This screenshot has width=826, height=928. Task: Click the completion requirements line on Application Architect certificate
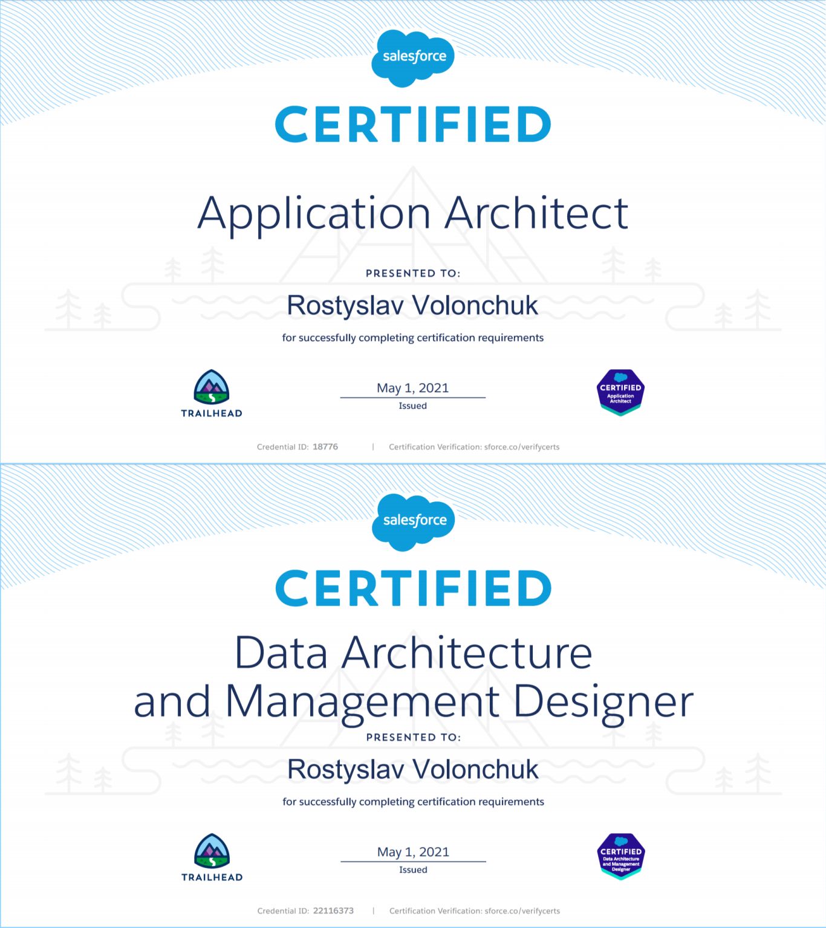tap(413, 338)
